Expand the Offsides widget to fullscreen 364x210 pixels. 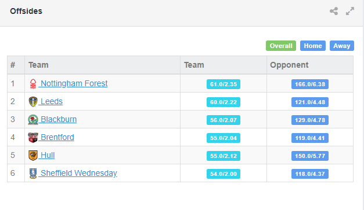pos(350,11)
